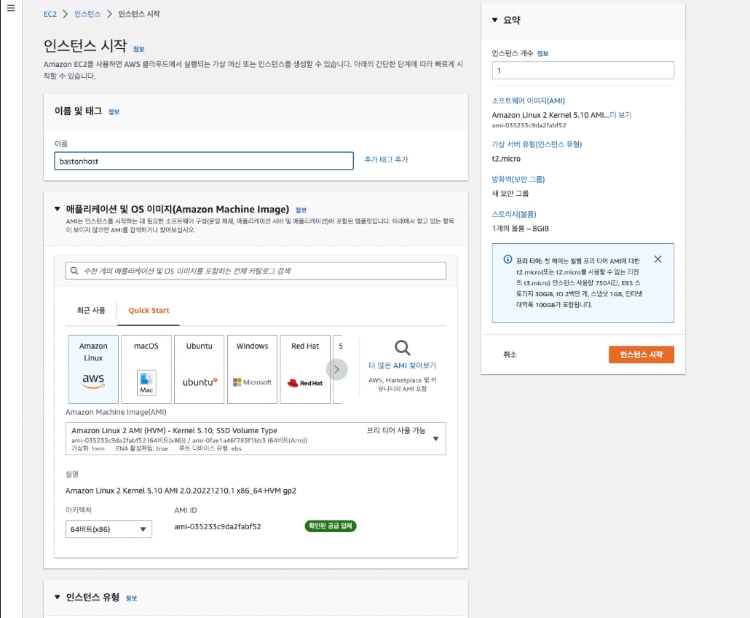The height and width of the screenshot is (618, 750).
Task: Click 새 보안 그룹 text
Action: tap(510, 193)
